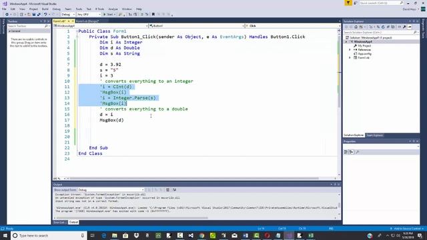The width and height of the screenshot is (427, 240).
Task: Open the Help menu
Action: coord(139,9)
